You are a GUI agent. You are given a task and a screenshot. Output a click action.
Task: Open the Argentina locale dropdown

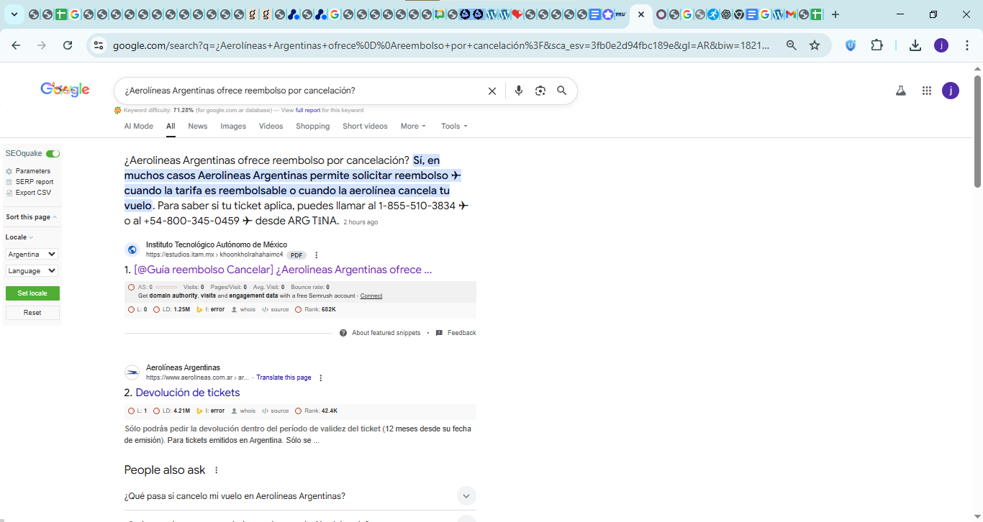[32, 255]
